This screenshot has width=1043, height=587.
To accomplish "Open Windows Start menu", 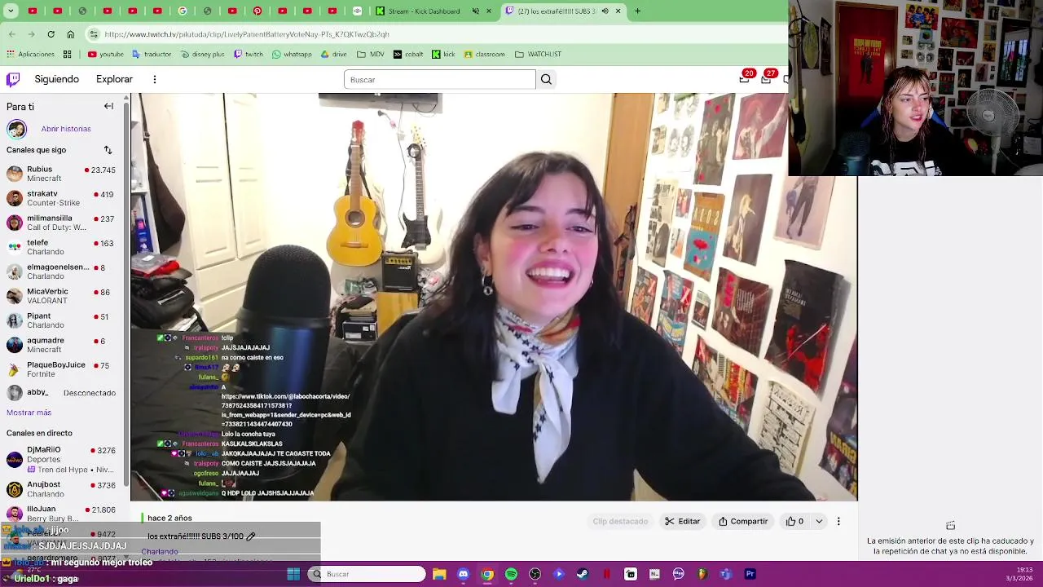I will pyautogui.click(x=293, y=574).
